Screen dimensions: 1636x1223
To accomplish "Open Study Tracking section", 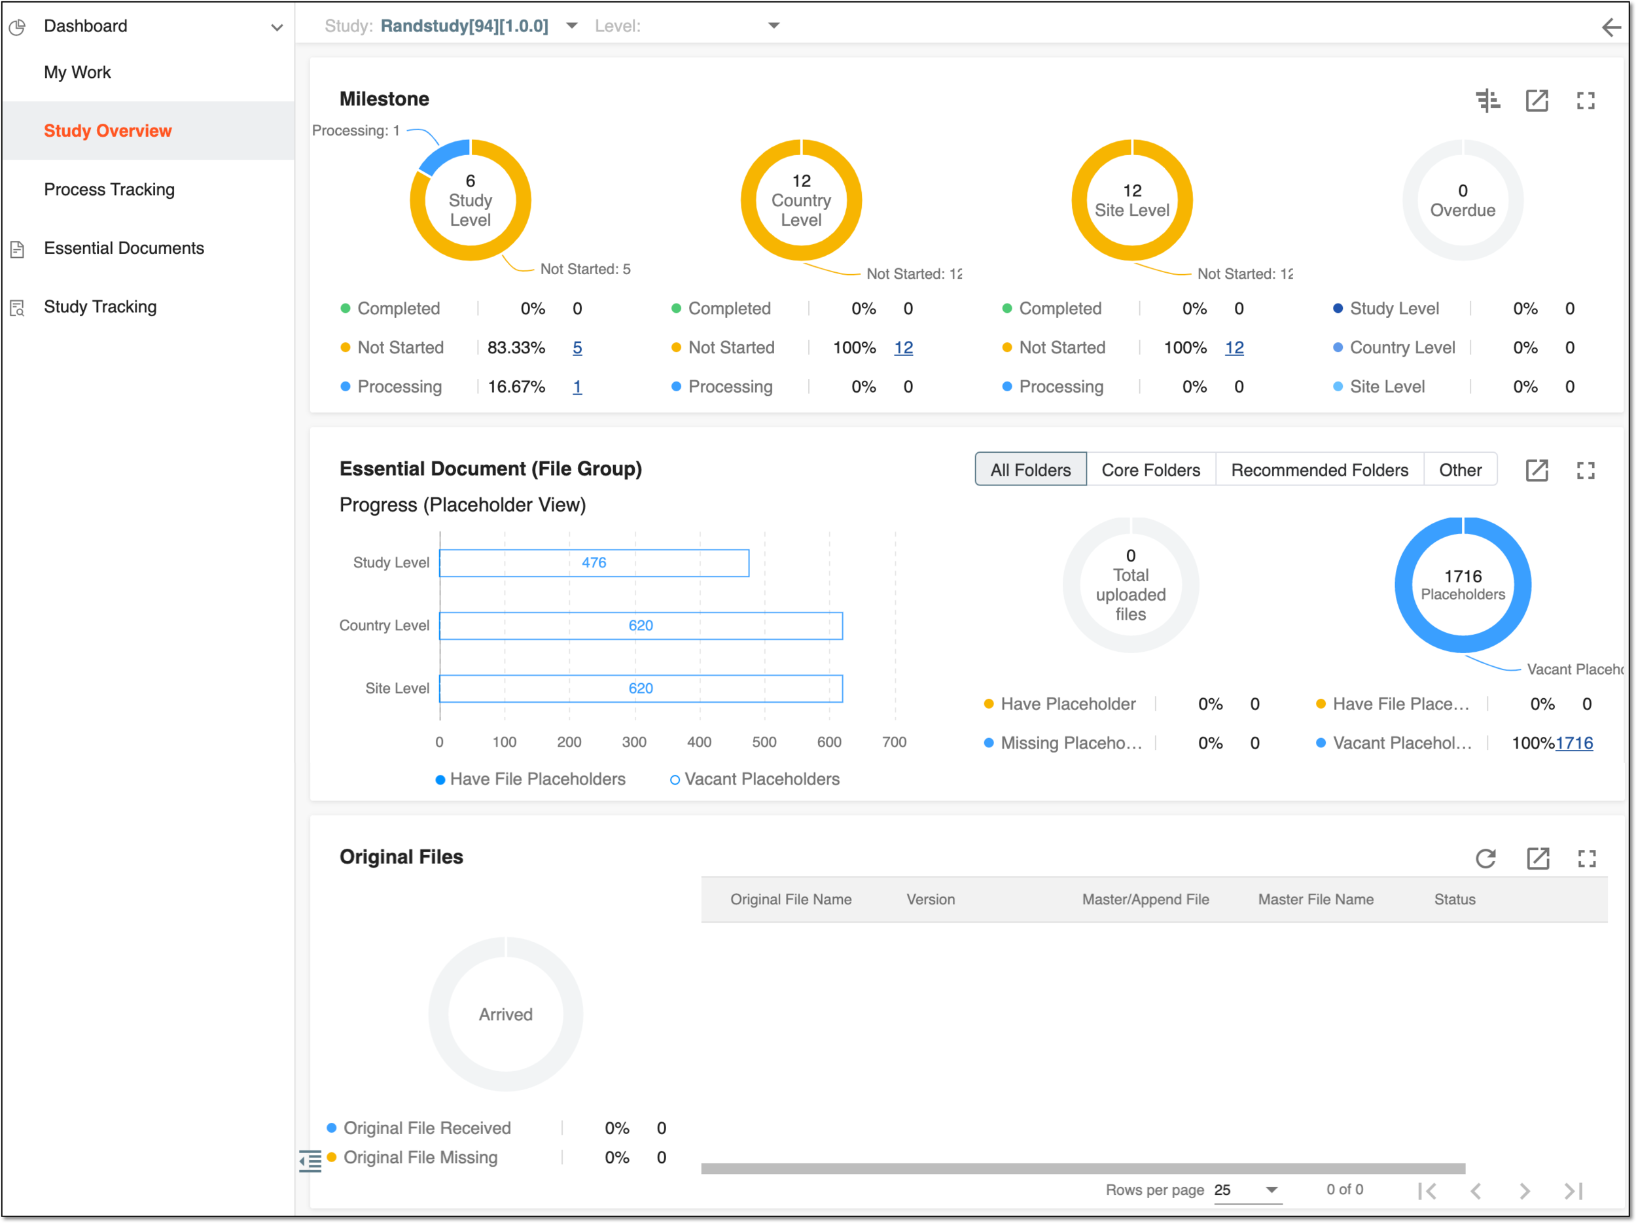I will (100, 306).
